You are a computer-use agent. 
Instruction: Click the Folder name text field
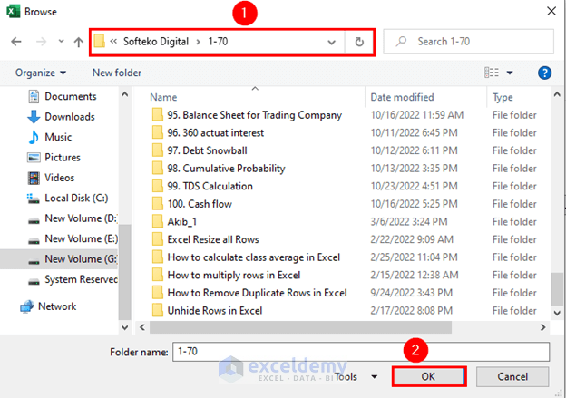[361, 352]
